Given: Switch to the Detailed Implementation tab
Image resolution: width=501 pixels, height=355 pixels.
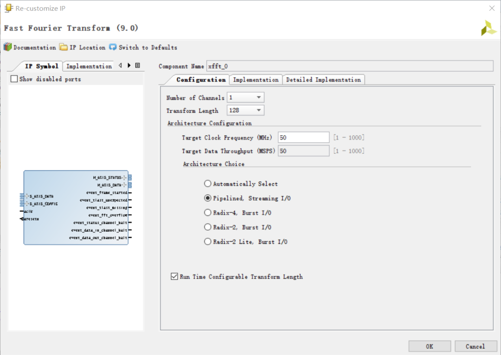Looking at the screenshot, I should click(x=323, y=80).
